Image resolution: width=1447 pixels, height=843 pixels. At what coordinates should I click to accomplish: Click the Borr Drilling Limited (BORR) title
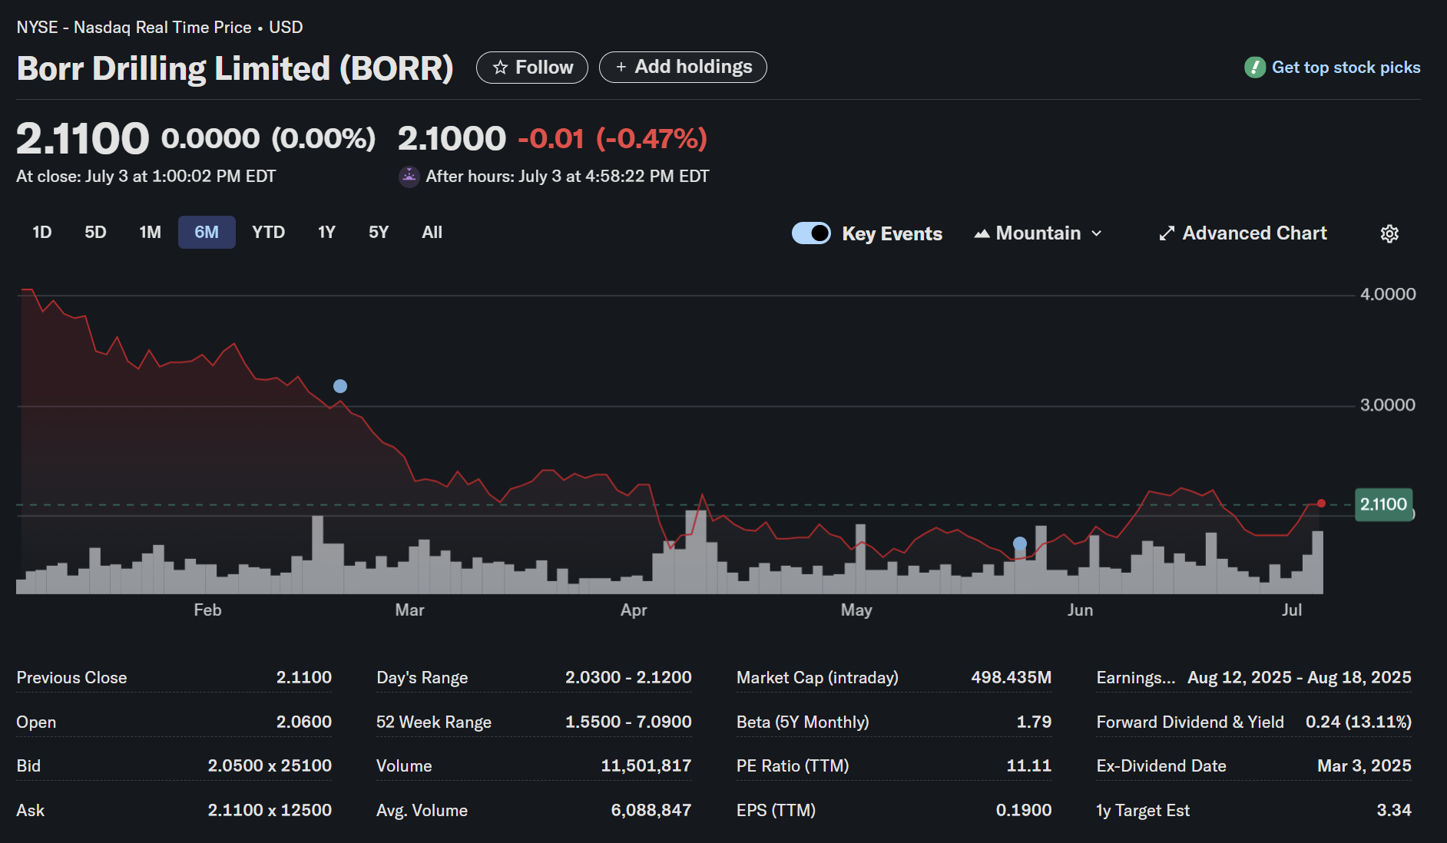235,68
